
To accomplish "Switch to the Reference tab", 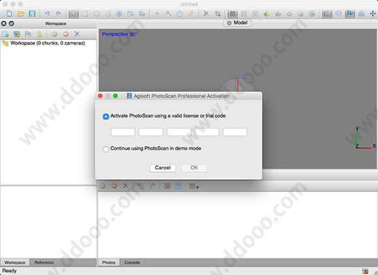I will [44, 263].
